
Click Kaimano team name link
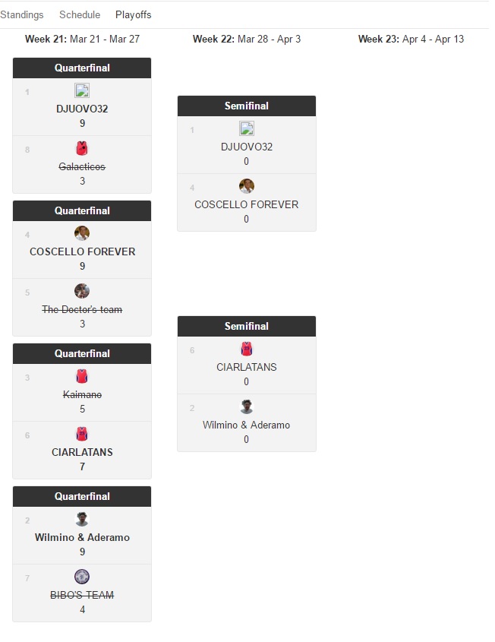point(82,394)
